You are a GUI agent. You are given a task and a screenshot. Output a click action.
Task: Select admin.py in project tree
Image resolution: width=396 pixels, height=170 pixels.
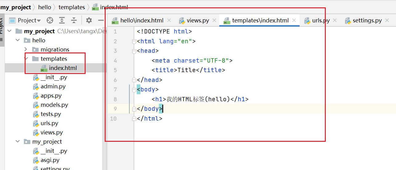tap(53, 86)
